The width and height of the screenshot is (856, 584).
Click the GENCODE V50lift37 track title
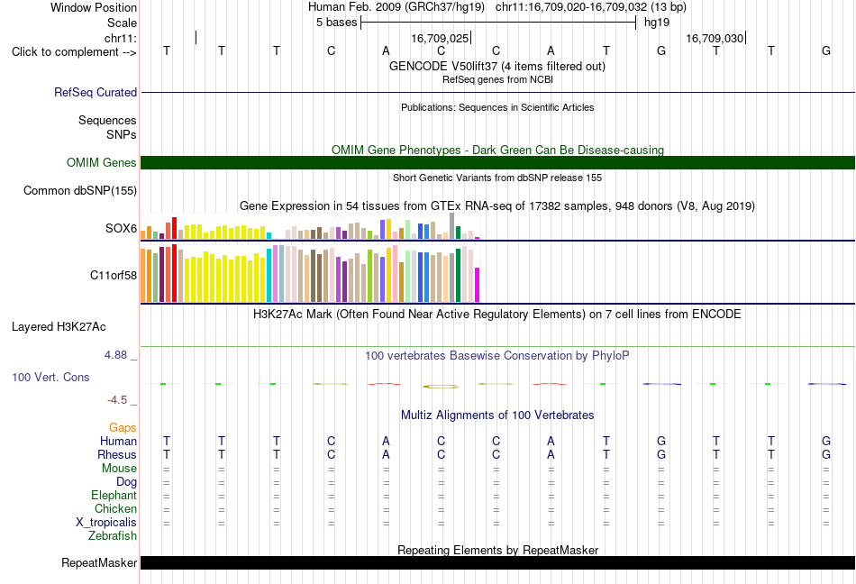tap(496, 66)
